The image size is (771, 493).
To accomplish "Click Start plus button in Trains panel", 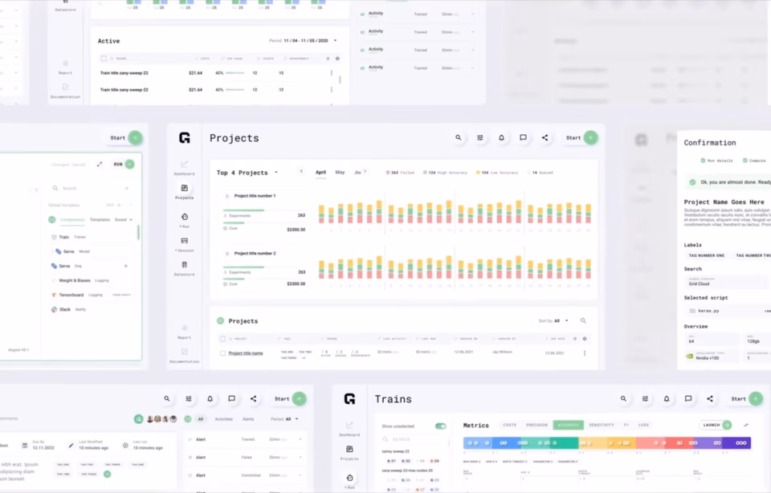I will [757, 398].
